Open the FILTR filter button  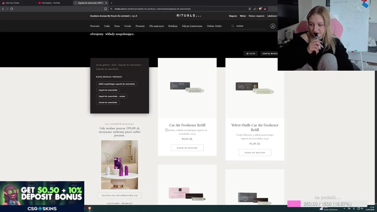(251, 54)
